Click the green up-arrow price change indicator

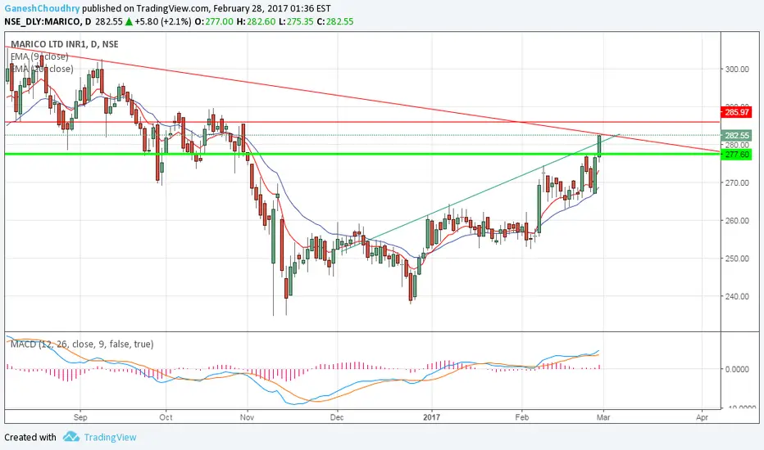(129, 21)
